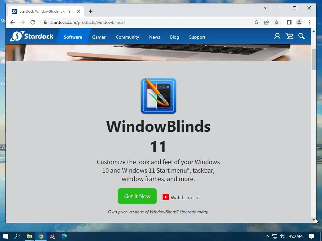Click the Stardock logo
Viewport: 322px width, 241px height.
click(x=31, y=36)
